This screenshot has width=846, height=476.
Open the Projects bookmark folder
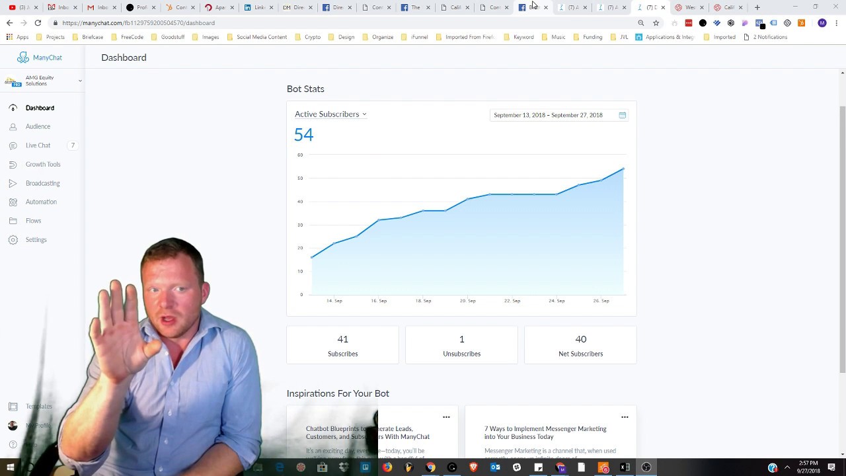[50, 37]
